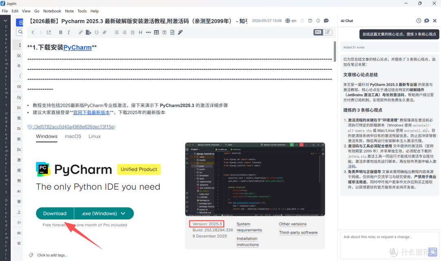Image resolution: width=441 pixels, height=261 pixels.
Task: Click to add tags field
Action: pyautogui.click(x=52, y=255)
